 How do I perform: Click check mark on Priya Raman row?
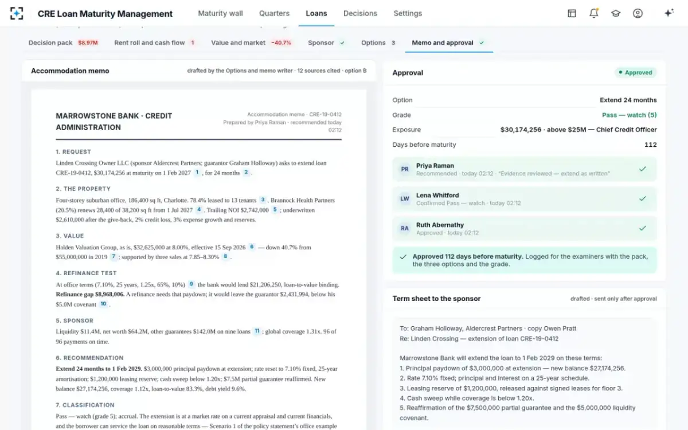pyautogui.click(x=643, y=169)
